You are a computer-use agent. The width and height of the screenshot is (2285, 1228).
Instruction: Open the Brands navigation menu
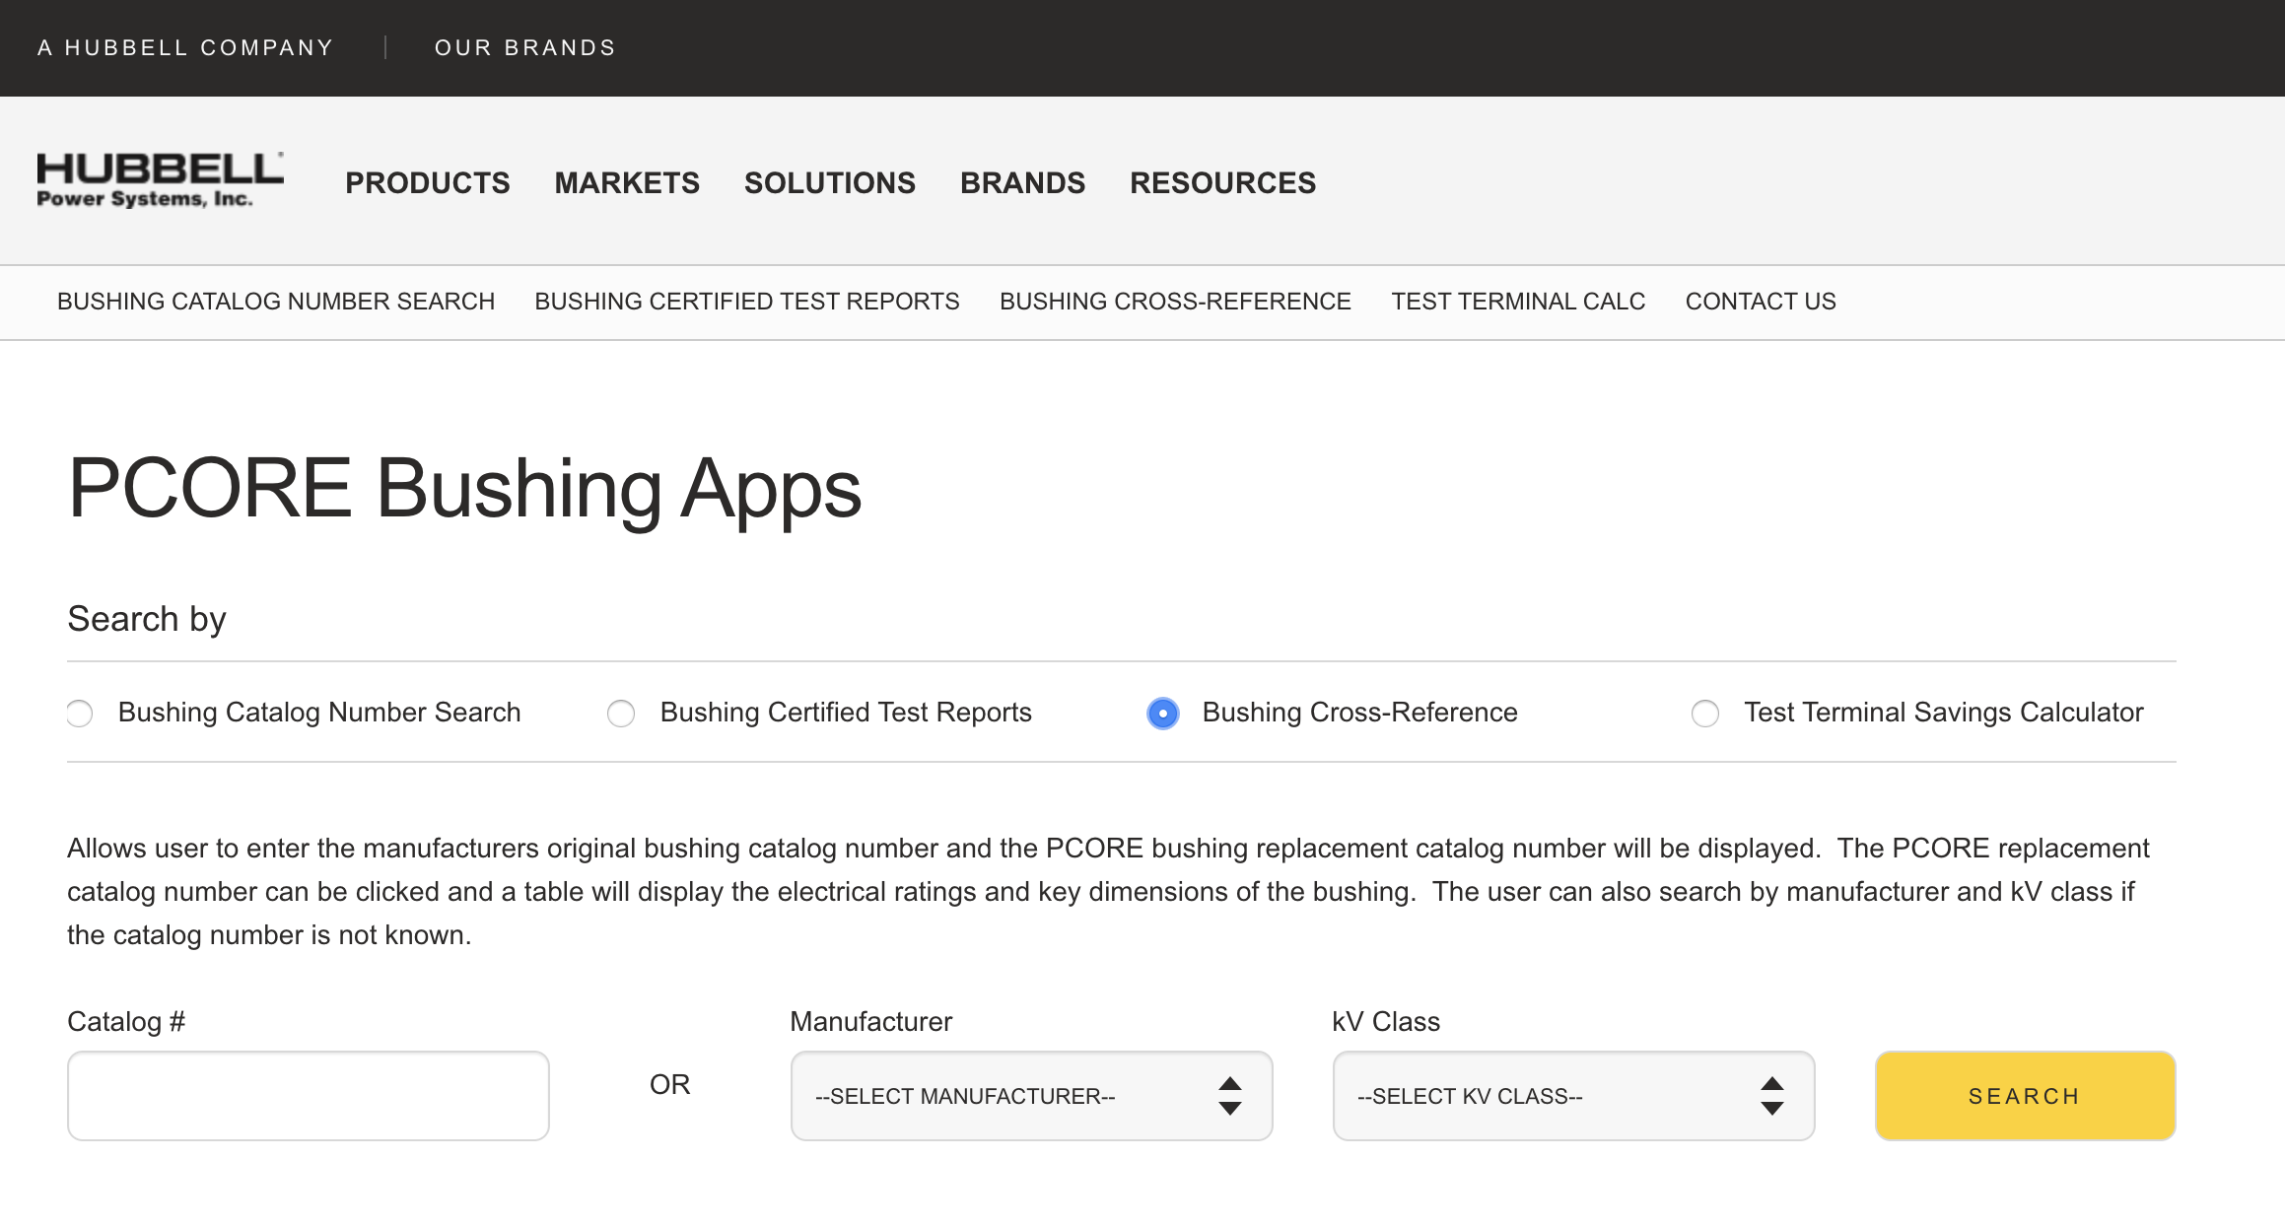pos(1022,183)
